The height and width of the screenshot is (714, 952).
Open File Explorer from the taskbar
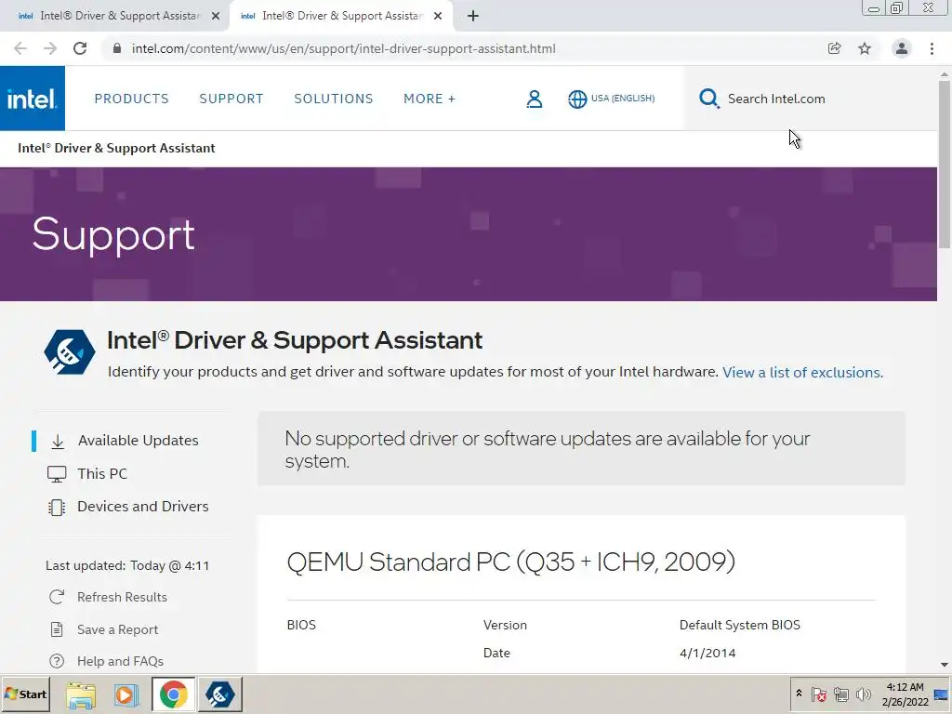click(81, 694)
